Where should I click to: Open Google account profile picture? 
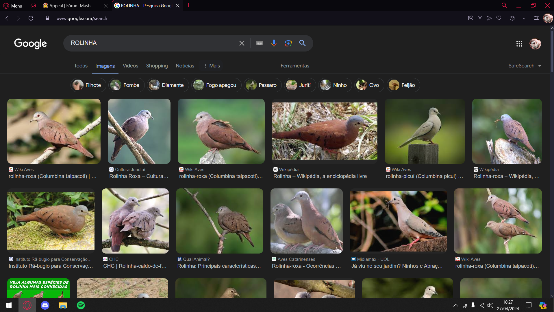point(535,44)
